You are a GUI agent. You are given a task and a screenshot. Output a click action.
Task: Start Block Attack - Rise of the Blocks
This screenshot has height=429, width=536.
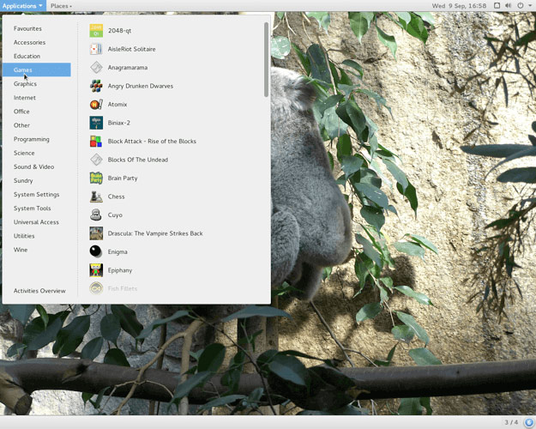(x=151, y=142)
